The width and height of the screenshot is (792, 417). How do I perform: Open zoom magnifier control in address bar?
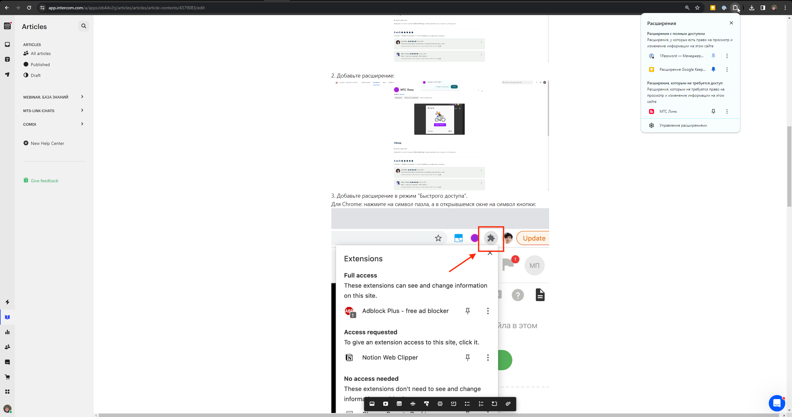click(x=687, y=8)
